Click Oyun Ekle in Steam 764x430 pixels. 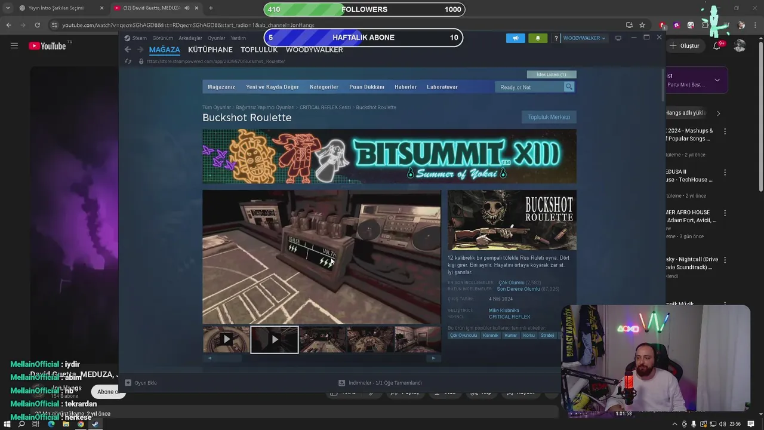pyautogui.click(x=141, y=383)
